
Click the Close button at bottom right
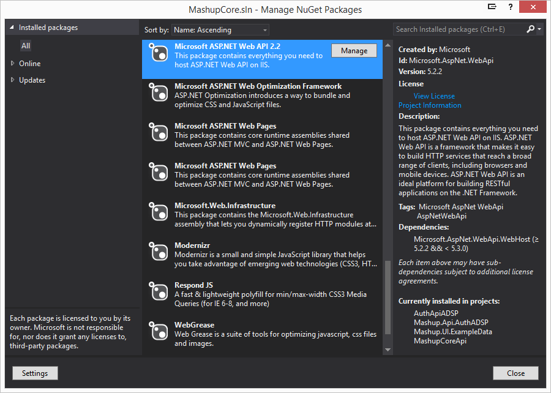pos(515,373)
